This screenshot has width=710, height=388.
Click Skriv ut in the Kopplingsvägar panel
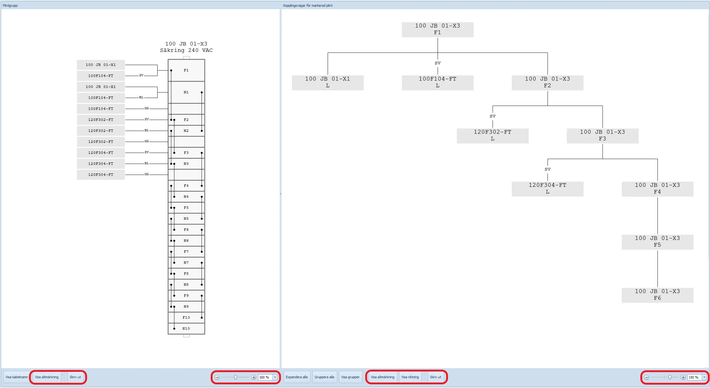(x=435, y=377)
